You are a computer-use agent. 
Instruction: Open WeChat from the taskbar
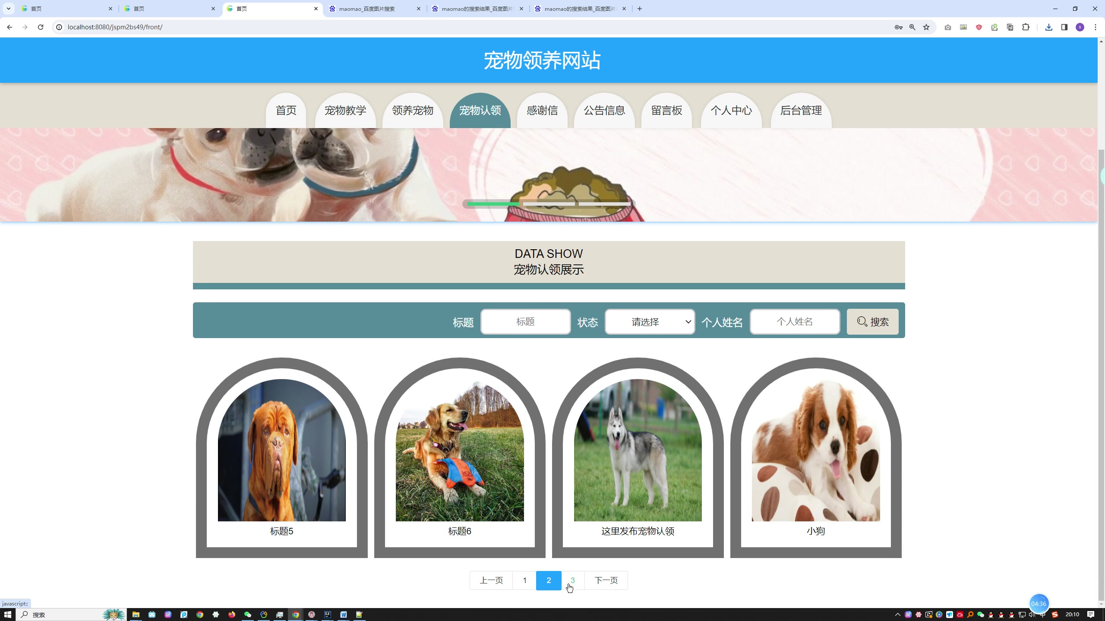(248, 615)
